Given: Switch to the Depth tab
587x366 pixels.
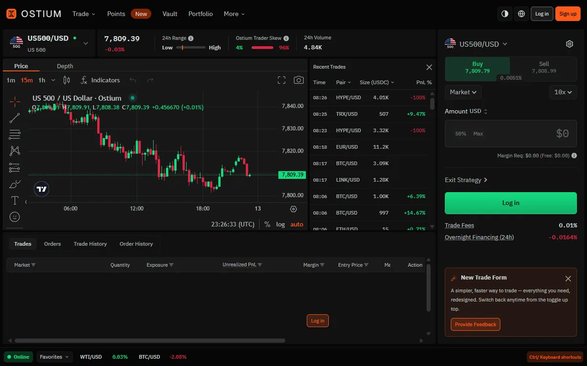Looking at the screenshot, I should click(x=65, y=66).
